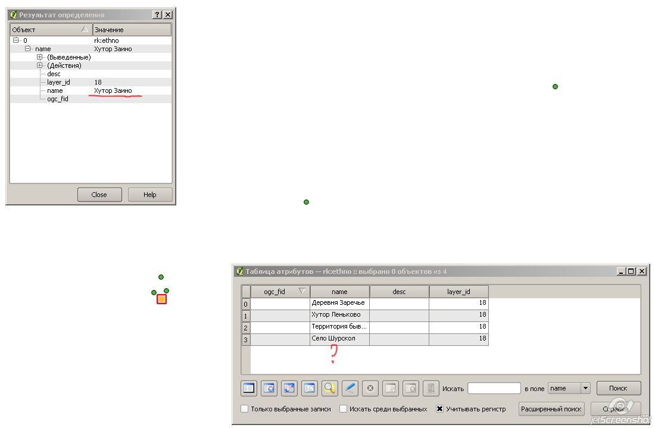Expand the '(Выведенные)' tree node

click(x=40, y=57)
